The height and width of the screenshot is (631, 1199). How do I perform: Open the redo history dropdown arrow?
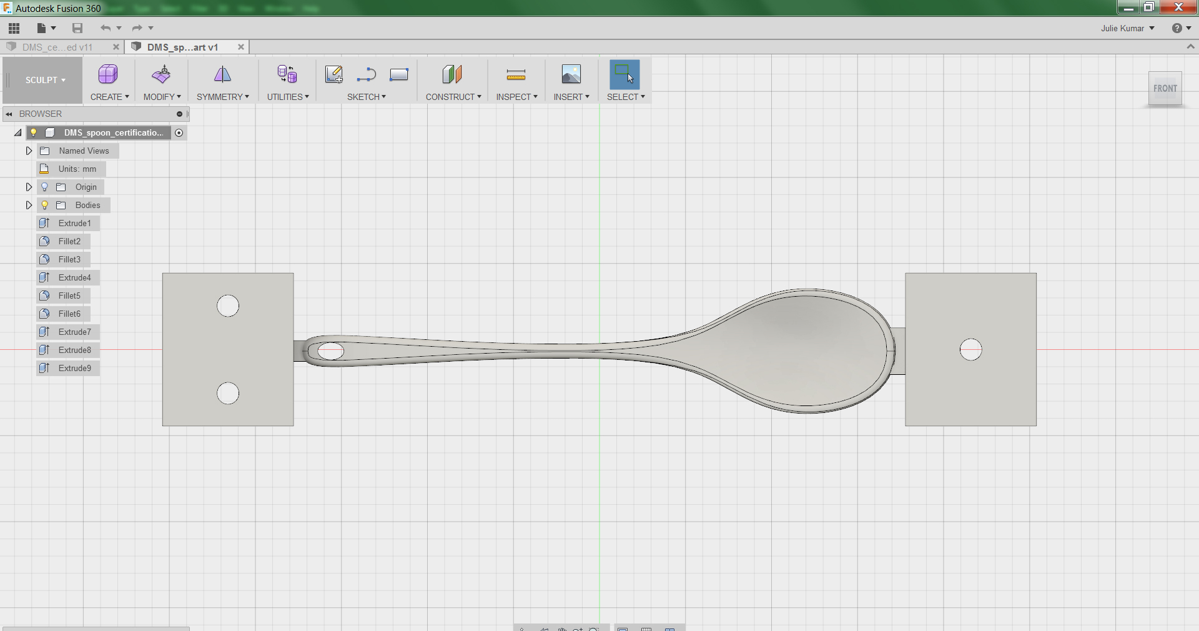click(x=150, y=28)
